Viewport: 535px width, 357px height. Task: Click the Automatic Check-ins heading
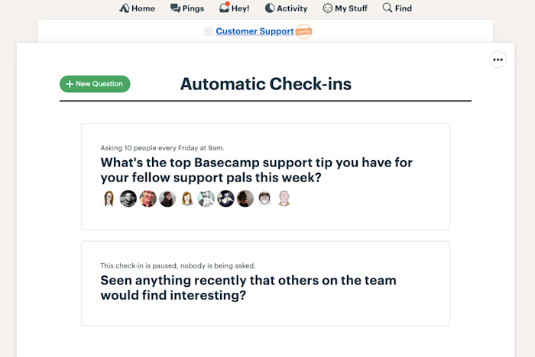[266, 84]
